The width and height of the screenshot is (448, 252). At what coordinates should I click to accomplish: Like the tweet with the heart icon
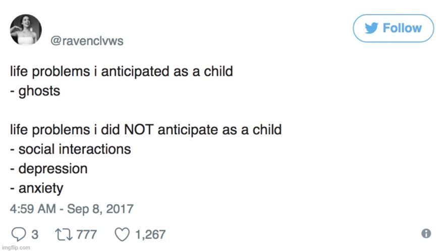coord(122,234)
